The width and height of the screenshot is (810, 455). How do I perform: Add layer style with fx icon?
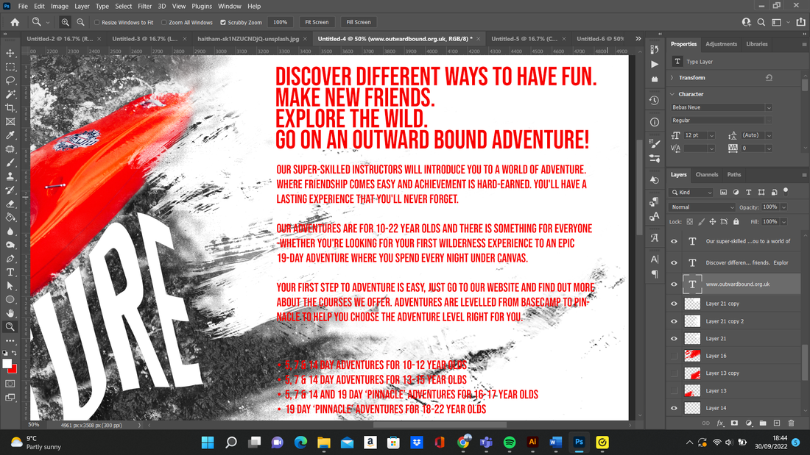pyautogui.click(x=720, y=423)
